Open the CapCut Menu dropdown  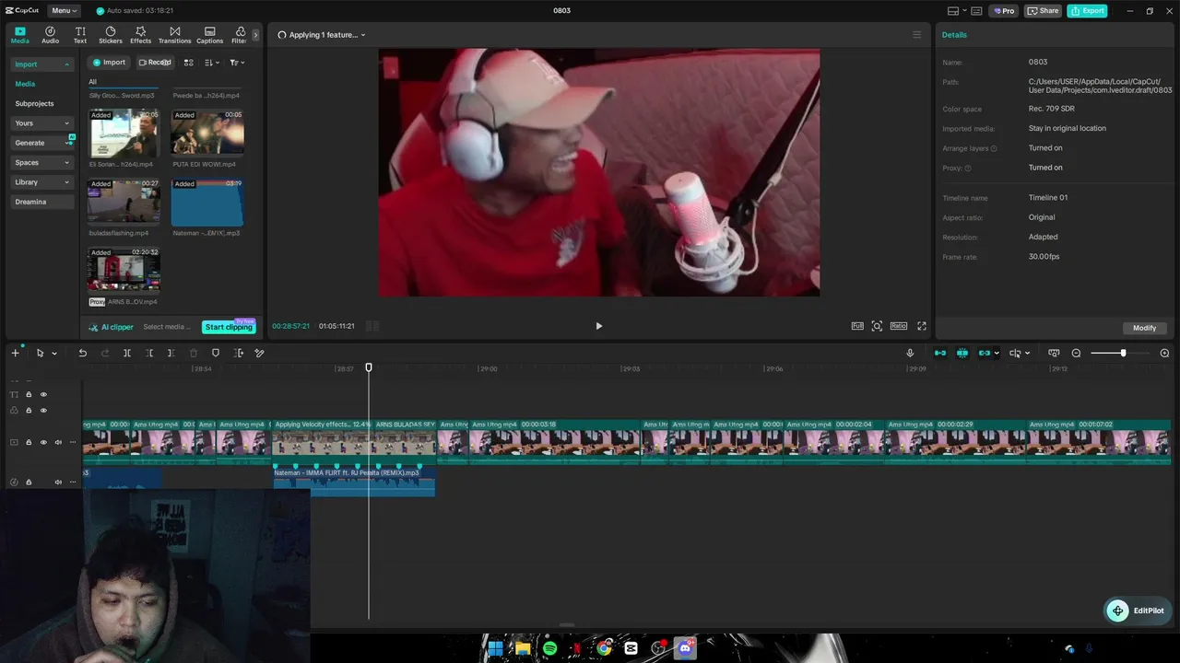point(65,11)
